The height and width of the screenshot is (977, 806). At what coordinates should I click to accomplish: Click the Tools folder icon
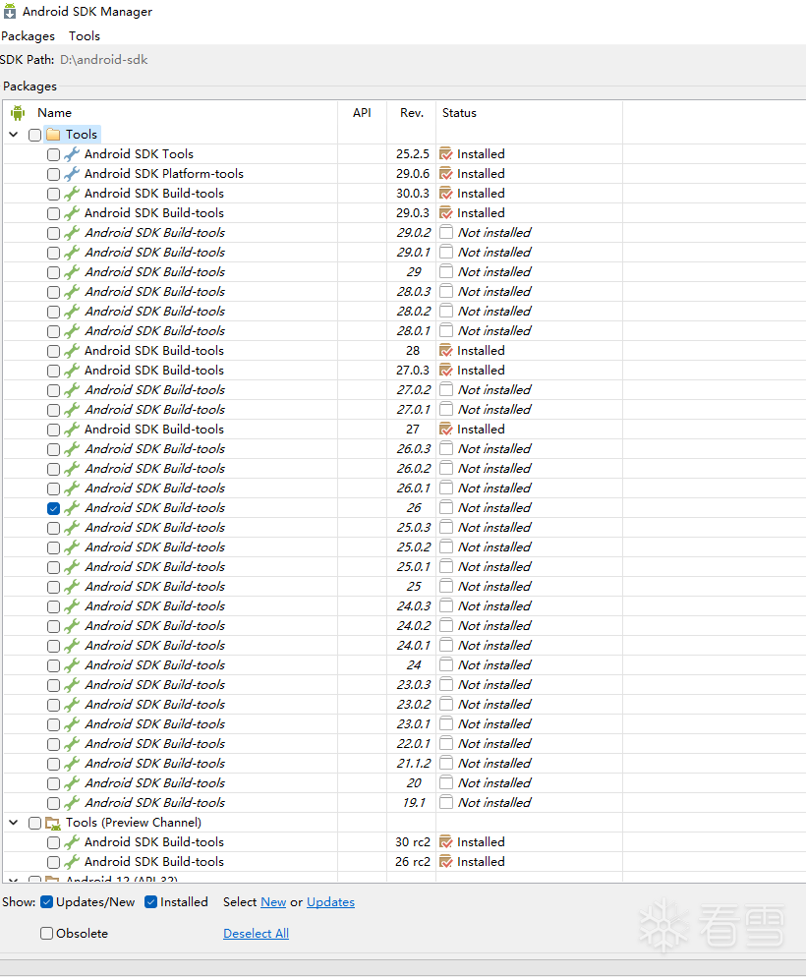coord(53,135)
